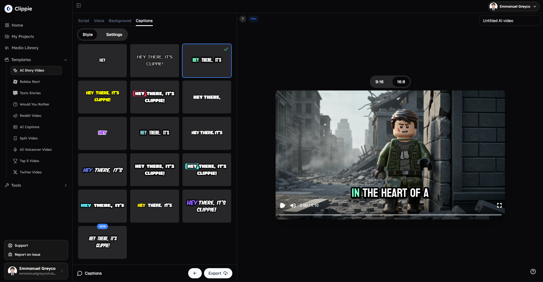Click the IN THE HEART OF A caption
Image resolution: width=543 pixels, height=282 pixels.
pyautogui.click(x=390, y=193)
